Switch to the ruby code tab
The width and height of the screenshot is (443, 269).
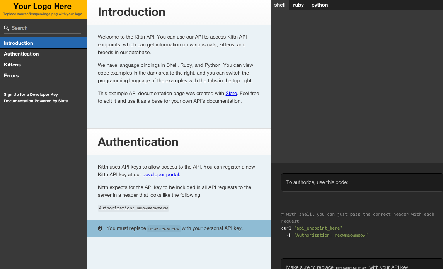[298, 5]
